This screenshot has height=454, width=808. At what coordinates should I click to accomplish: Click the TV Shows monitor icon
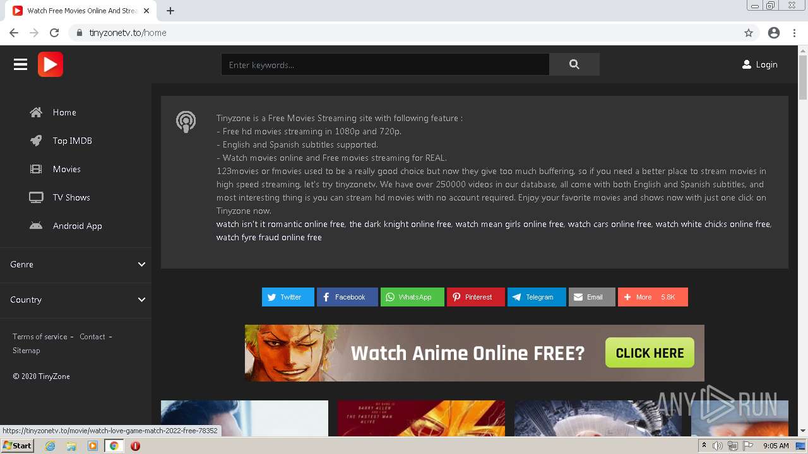(x=36, y=197)
